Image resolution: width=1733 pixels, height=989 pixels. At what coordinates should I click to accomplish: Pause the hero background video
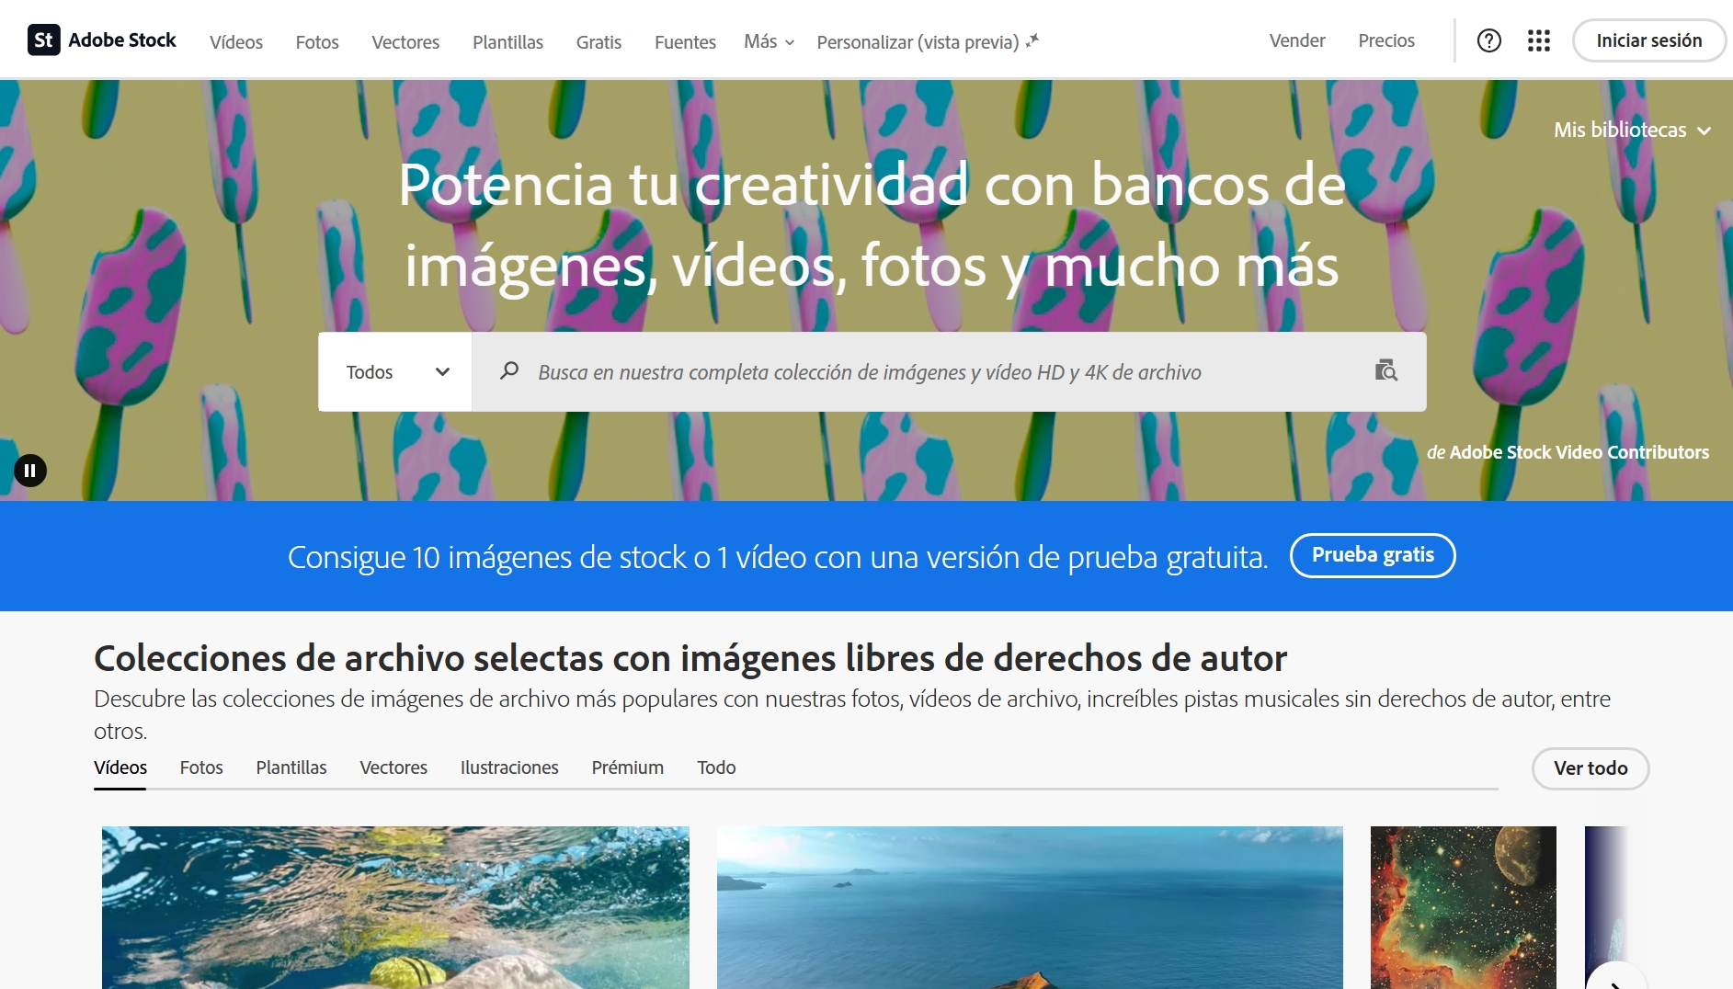(30, 471)
